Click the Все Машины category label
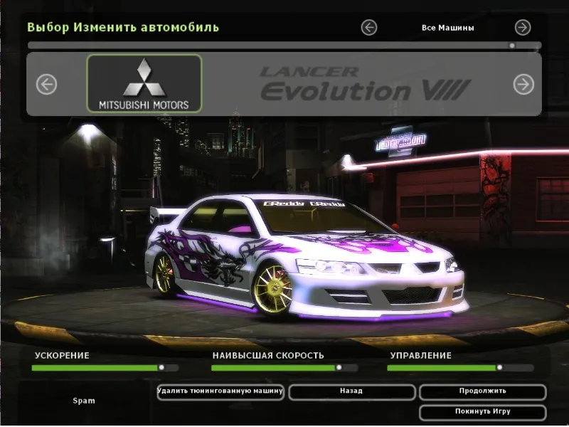Image resolution: width=569 pixels, height=427 pixels. tap(448, 28)
